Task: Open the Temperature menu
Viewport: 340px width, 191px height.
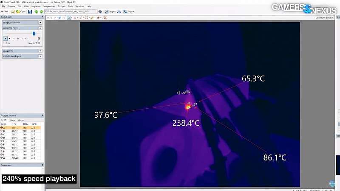Action: tap(49, 7)
